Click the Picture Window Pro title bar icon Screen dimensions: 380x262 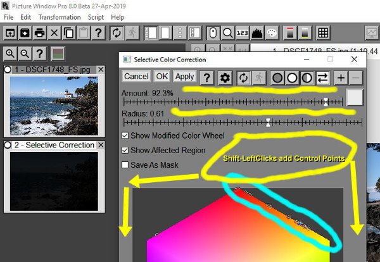[x=5, y=6]
